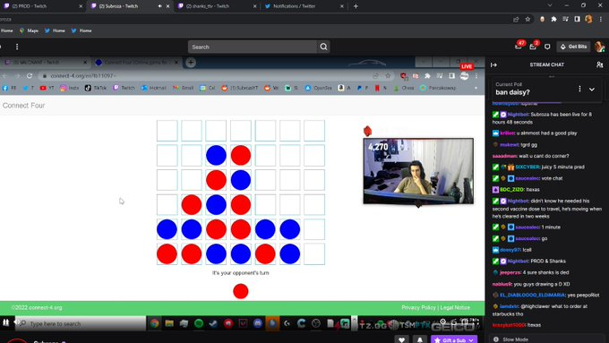Toggle channel notifications bell
The width and height of the screenshot is (609, 343).
point(419,339)
